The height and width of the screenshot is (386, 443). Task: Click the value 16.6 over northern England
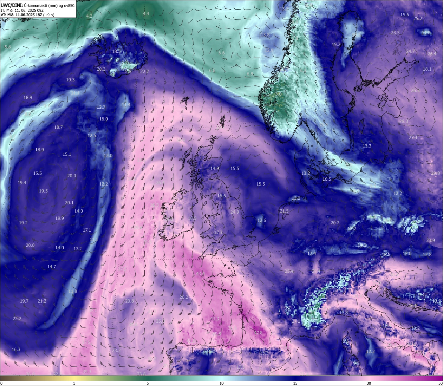click(221, 196)
